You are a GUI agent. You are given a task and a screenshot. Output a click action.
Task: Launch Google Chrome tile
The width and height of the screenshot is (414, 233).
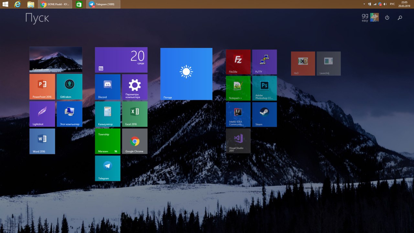pyautogui.click(x=135, y=141)
